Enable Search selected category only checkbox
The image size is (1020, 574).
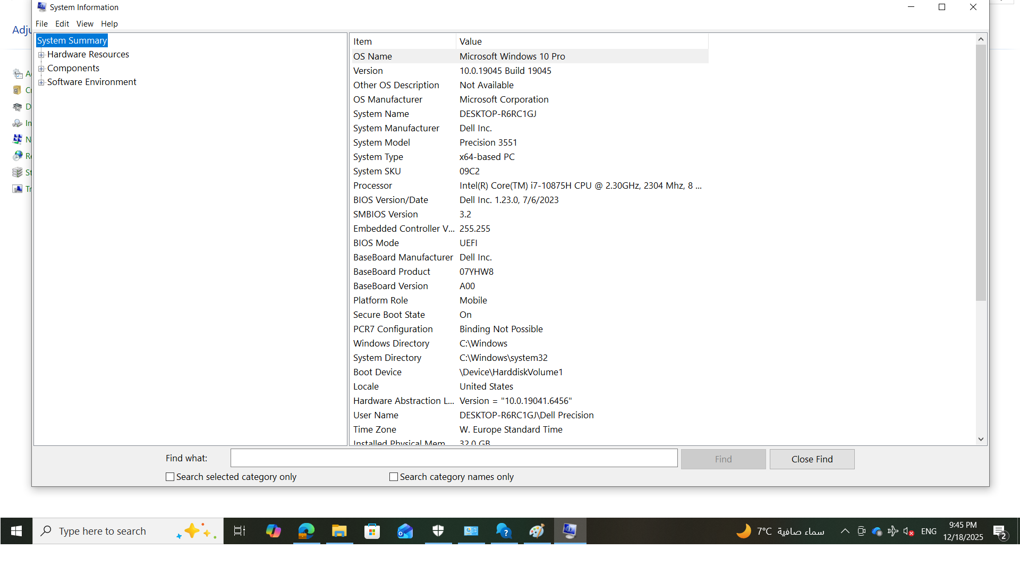tap(170, 477)
